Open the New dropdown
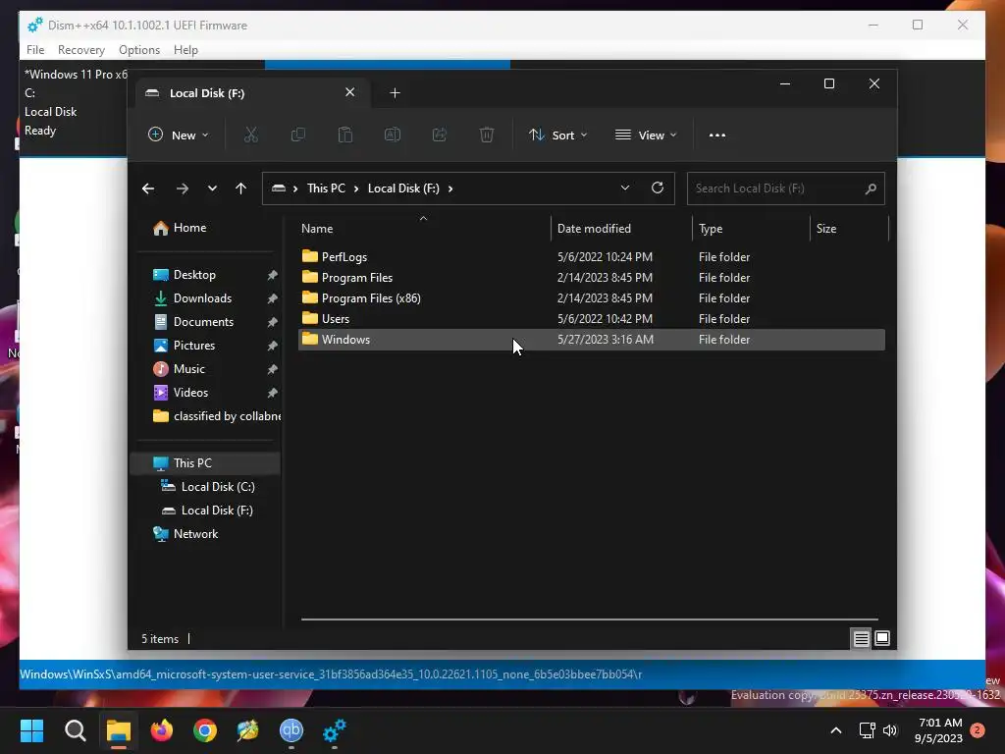The height and width of the screenshot is (754, 1005). click(179, 135)
